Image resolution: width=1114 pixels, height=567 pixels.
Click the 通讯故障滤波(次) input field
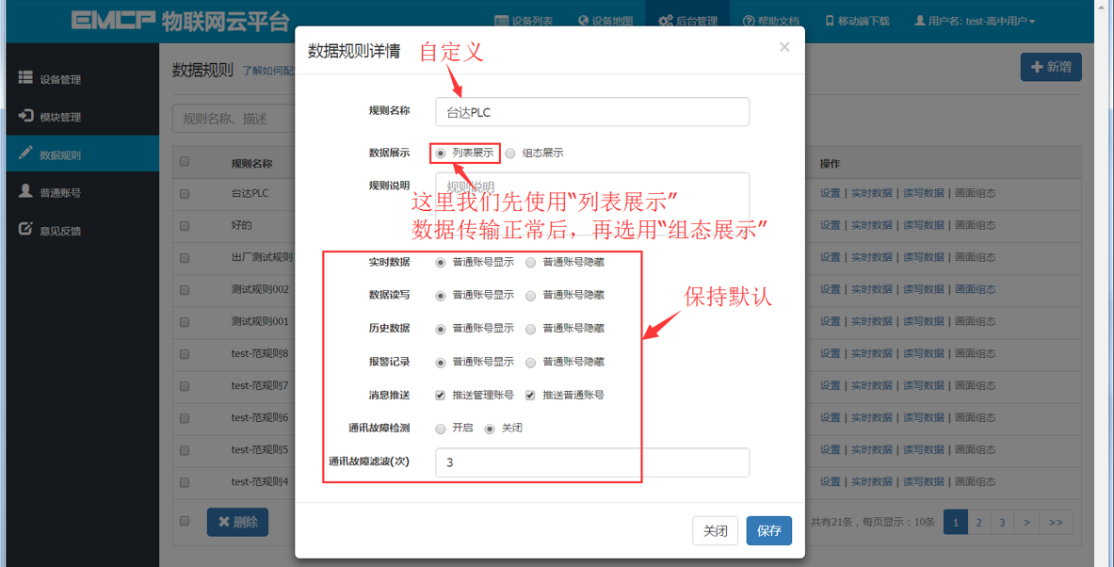coord(591,462)
